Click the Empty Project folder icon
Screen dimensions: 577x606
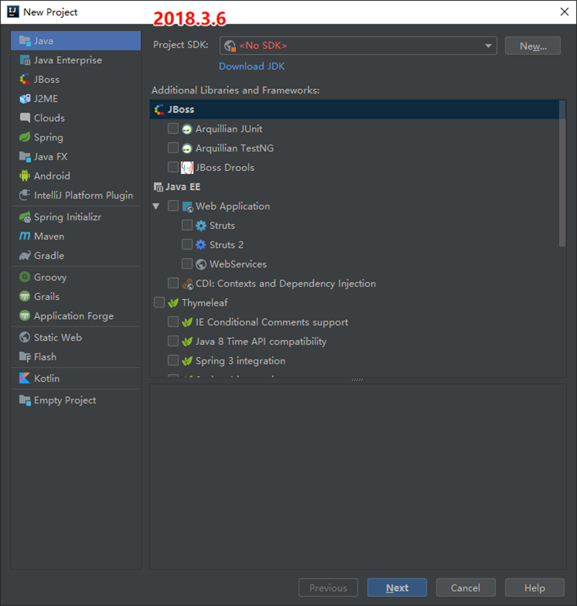[x=24, y=400]
